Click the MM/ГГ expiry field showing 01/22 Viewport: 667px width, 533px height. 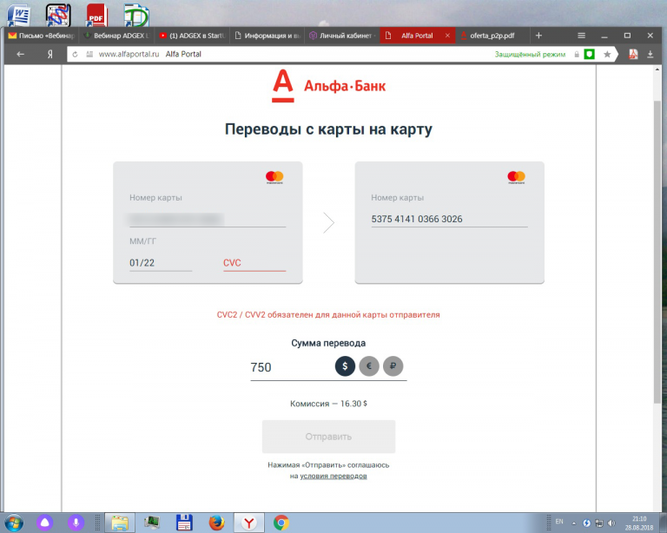161,263
